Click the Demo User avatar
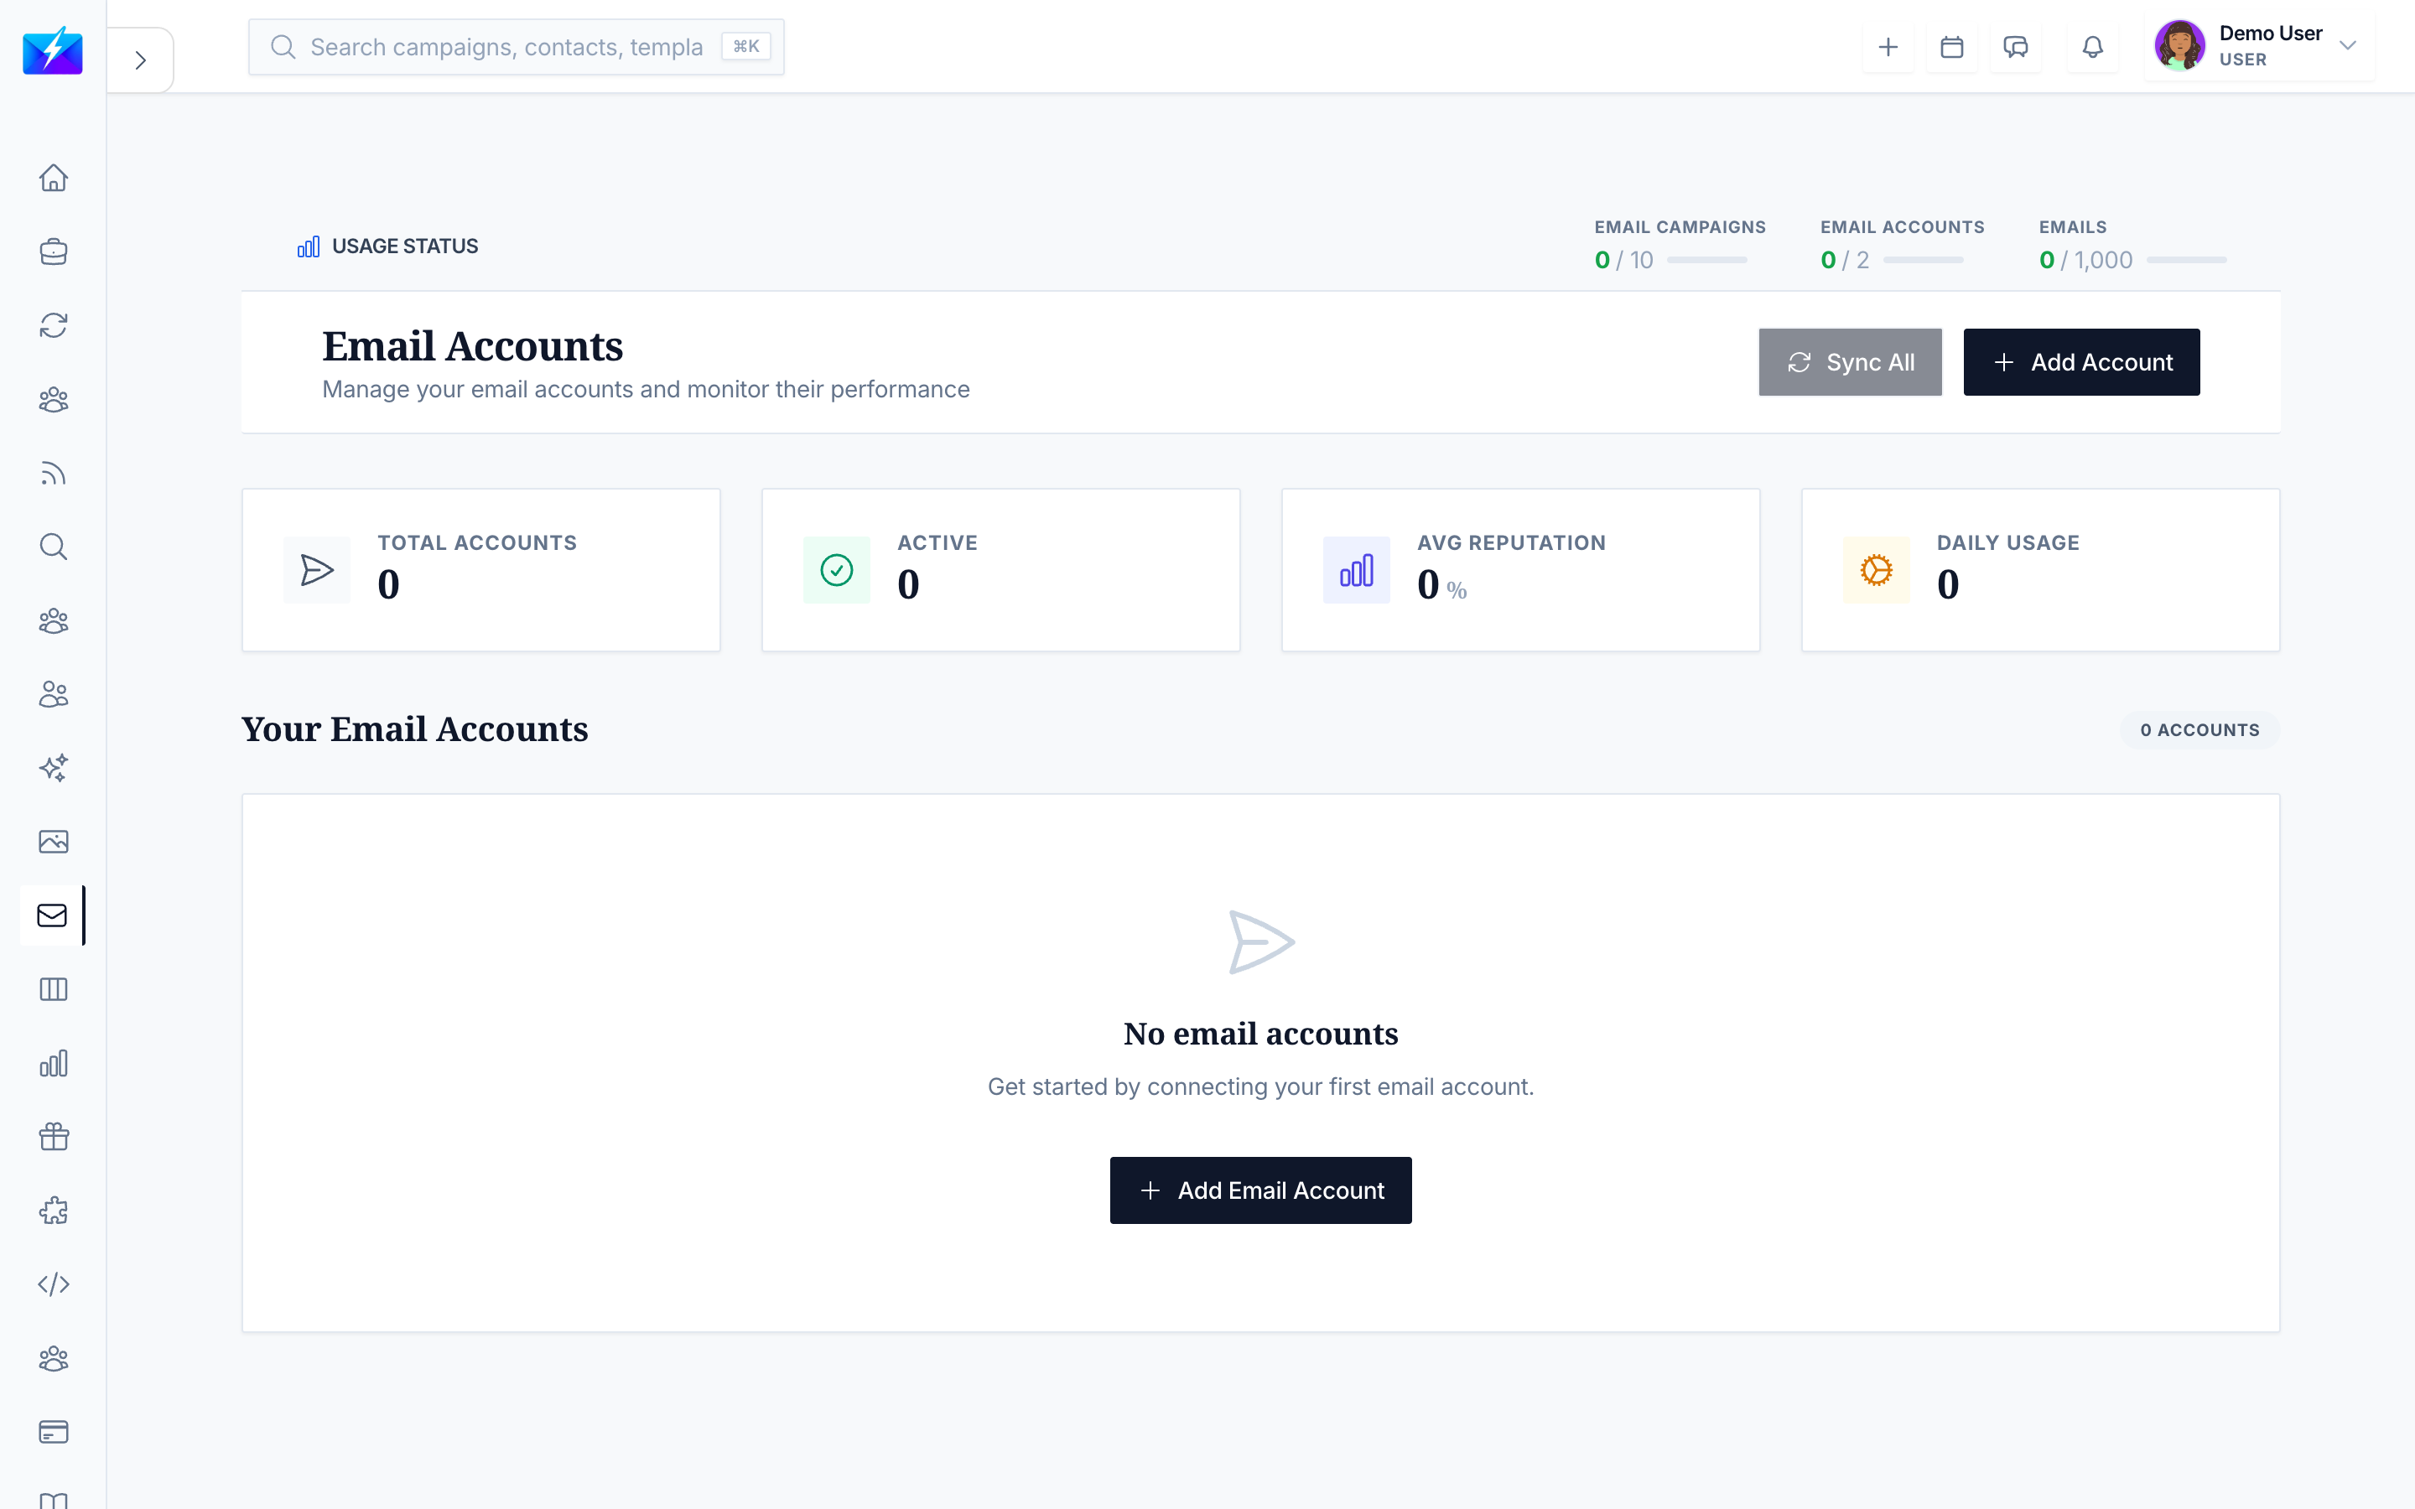This screenshot has height=1509, width=2415. click(2179, 46)
